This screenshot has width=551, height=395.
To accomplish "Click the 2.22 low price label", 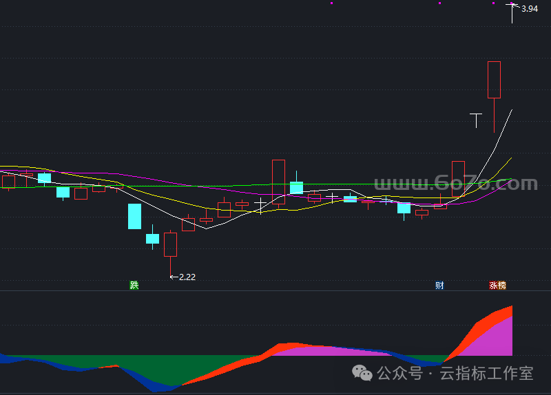I will [x=187, y=277].
